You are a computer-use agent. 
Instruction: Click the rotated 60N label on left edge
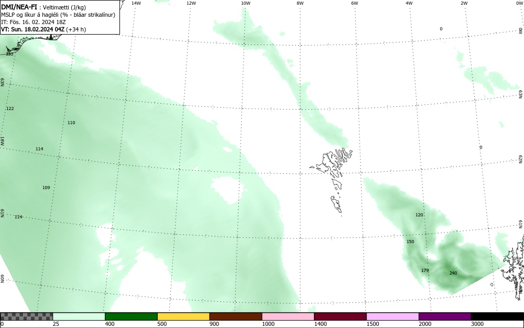2,279
